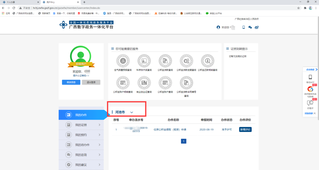Open the 好差评 thumbs-up icon
The width and height of the screenshot is (319, 170).
tap(310, 103)
